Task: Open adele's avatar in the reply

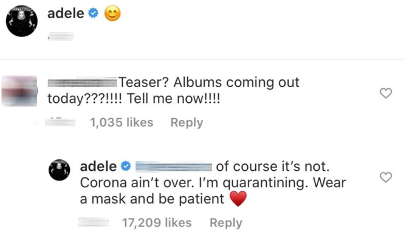Action: pyautogui.click(x=60, y=170)
